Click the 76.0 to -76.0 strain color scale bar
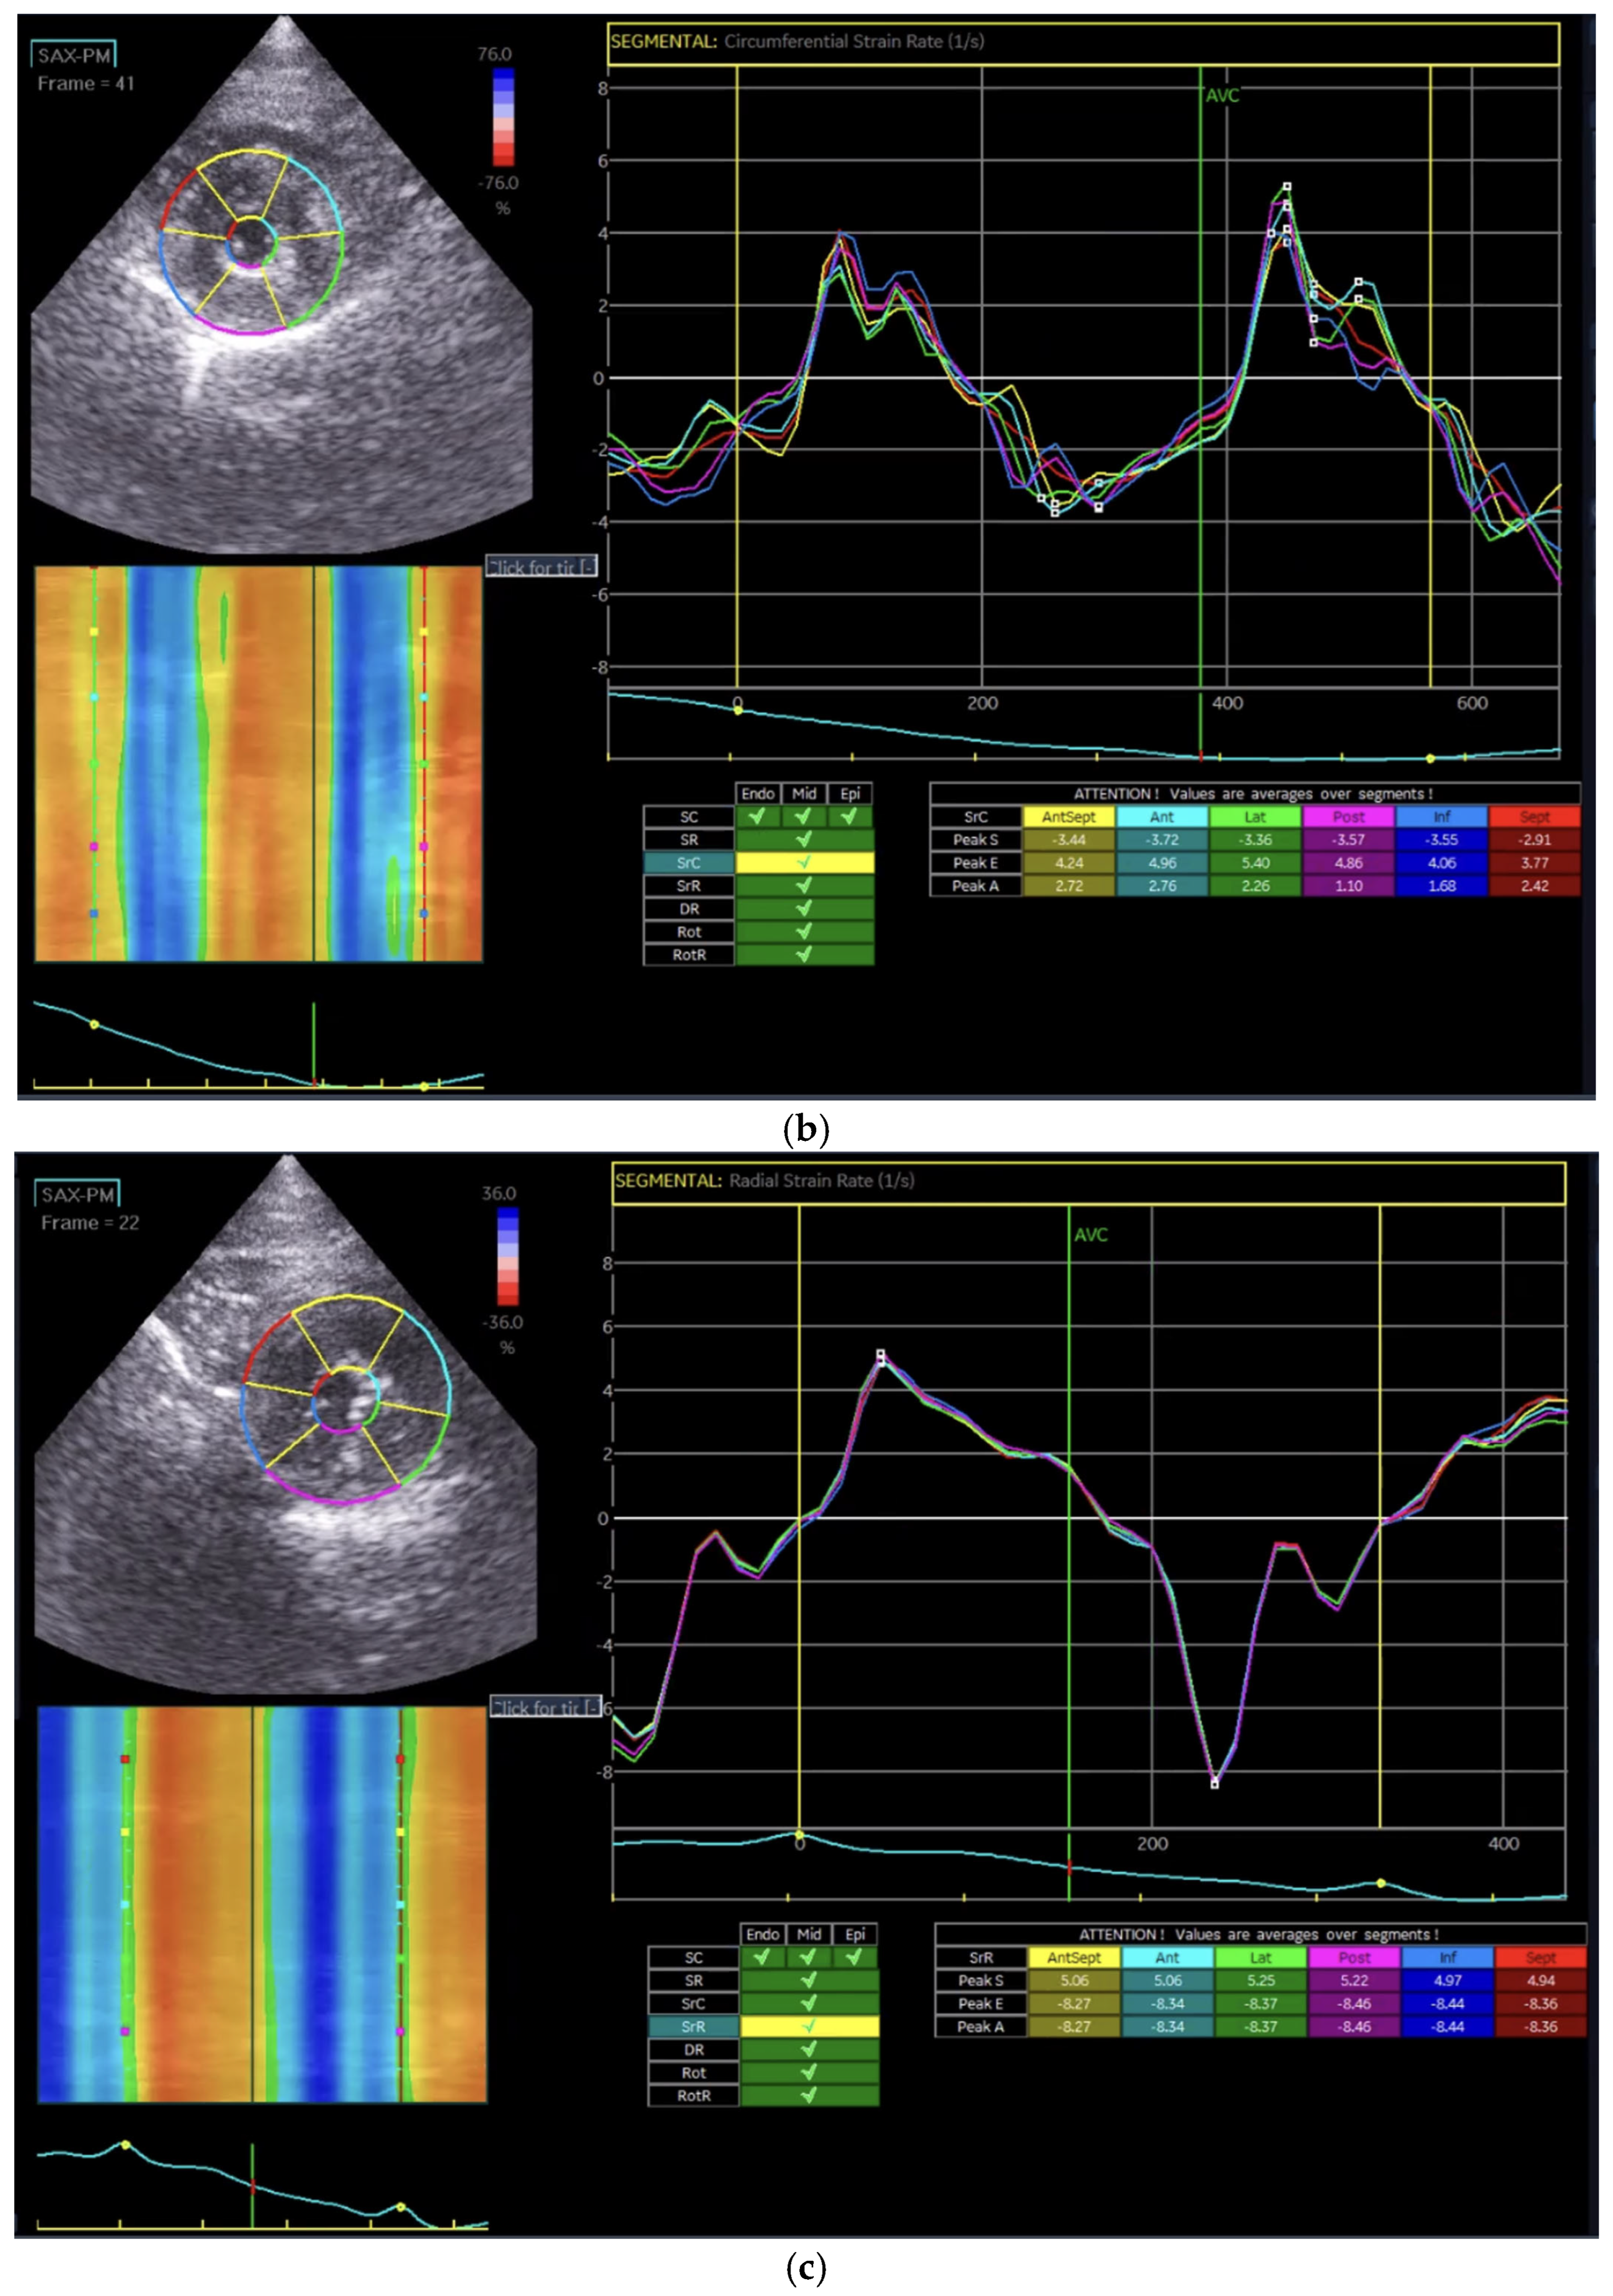The image size is (1613, 2296). click(x=504, y=117)
